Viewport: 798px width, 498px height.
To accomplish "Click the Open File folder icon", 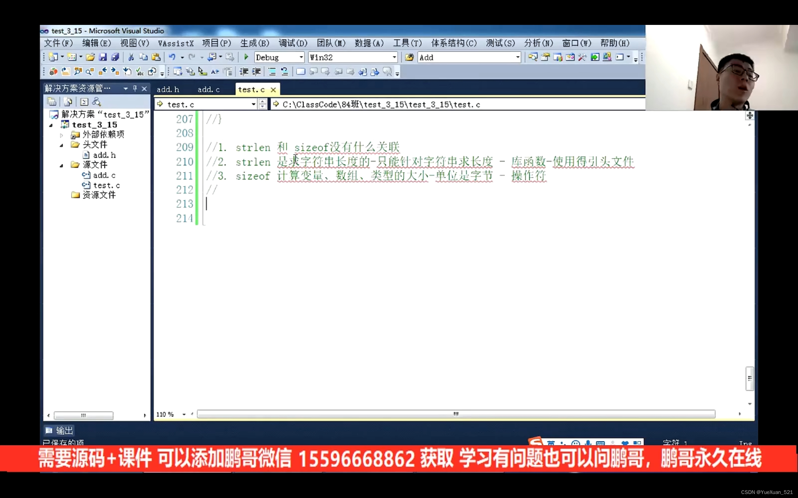I will (90, 57).
